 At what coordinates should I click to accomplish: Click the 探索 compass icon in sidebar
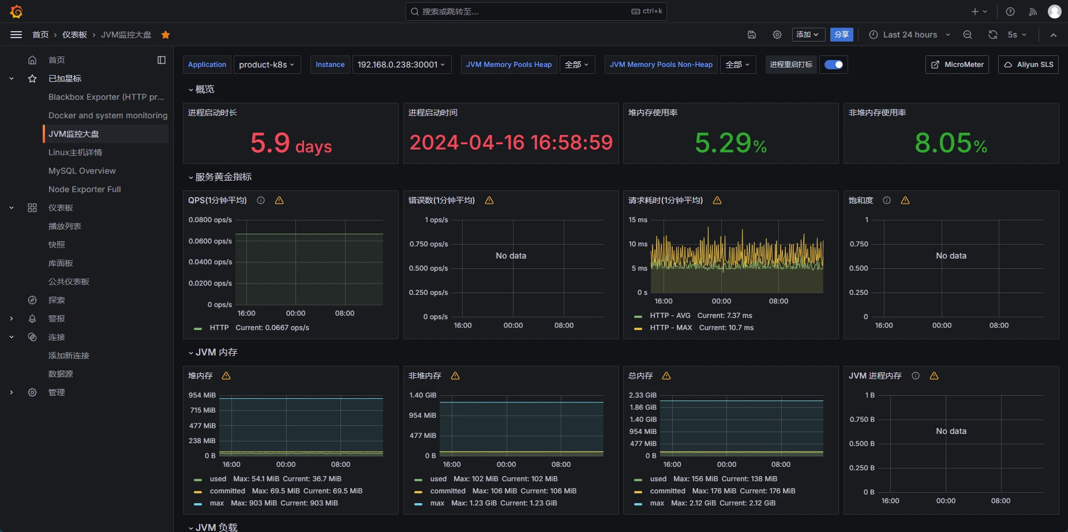click(32, 300)
